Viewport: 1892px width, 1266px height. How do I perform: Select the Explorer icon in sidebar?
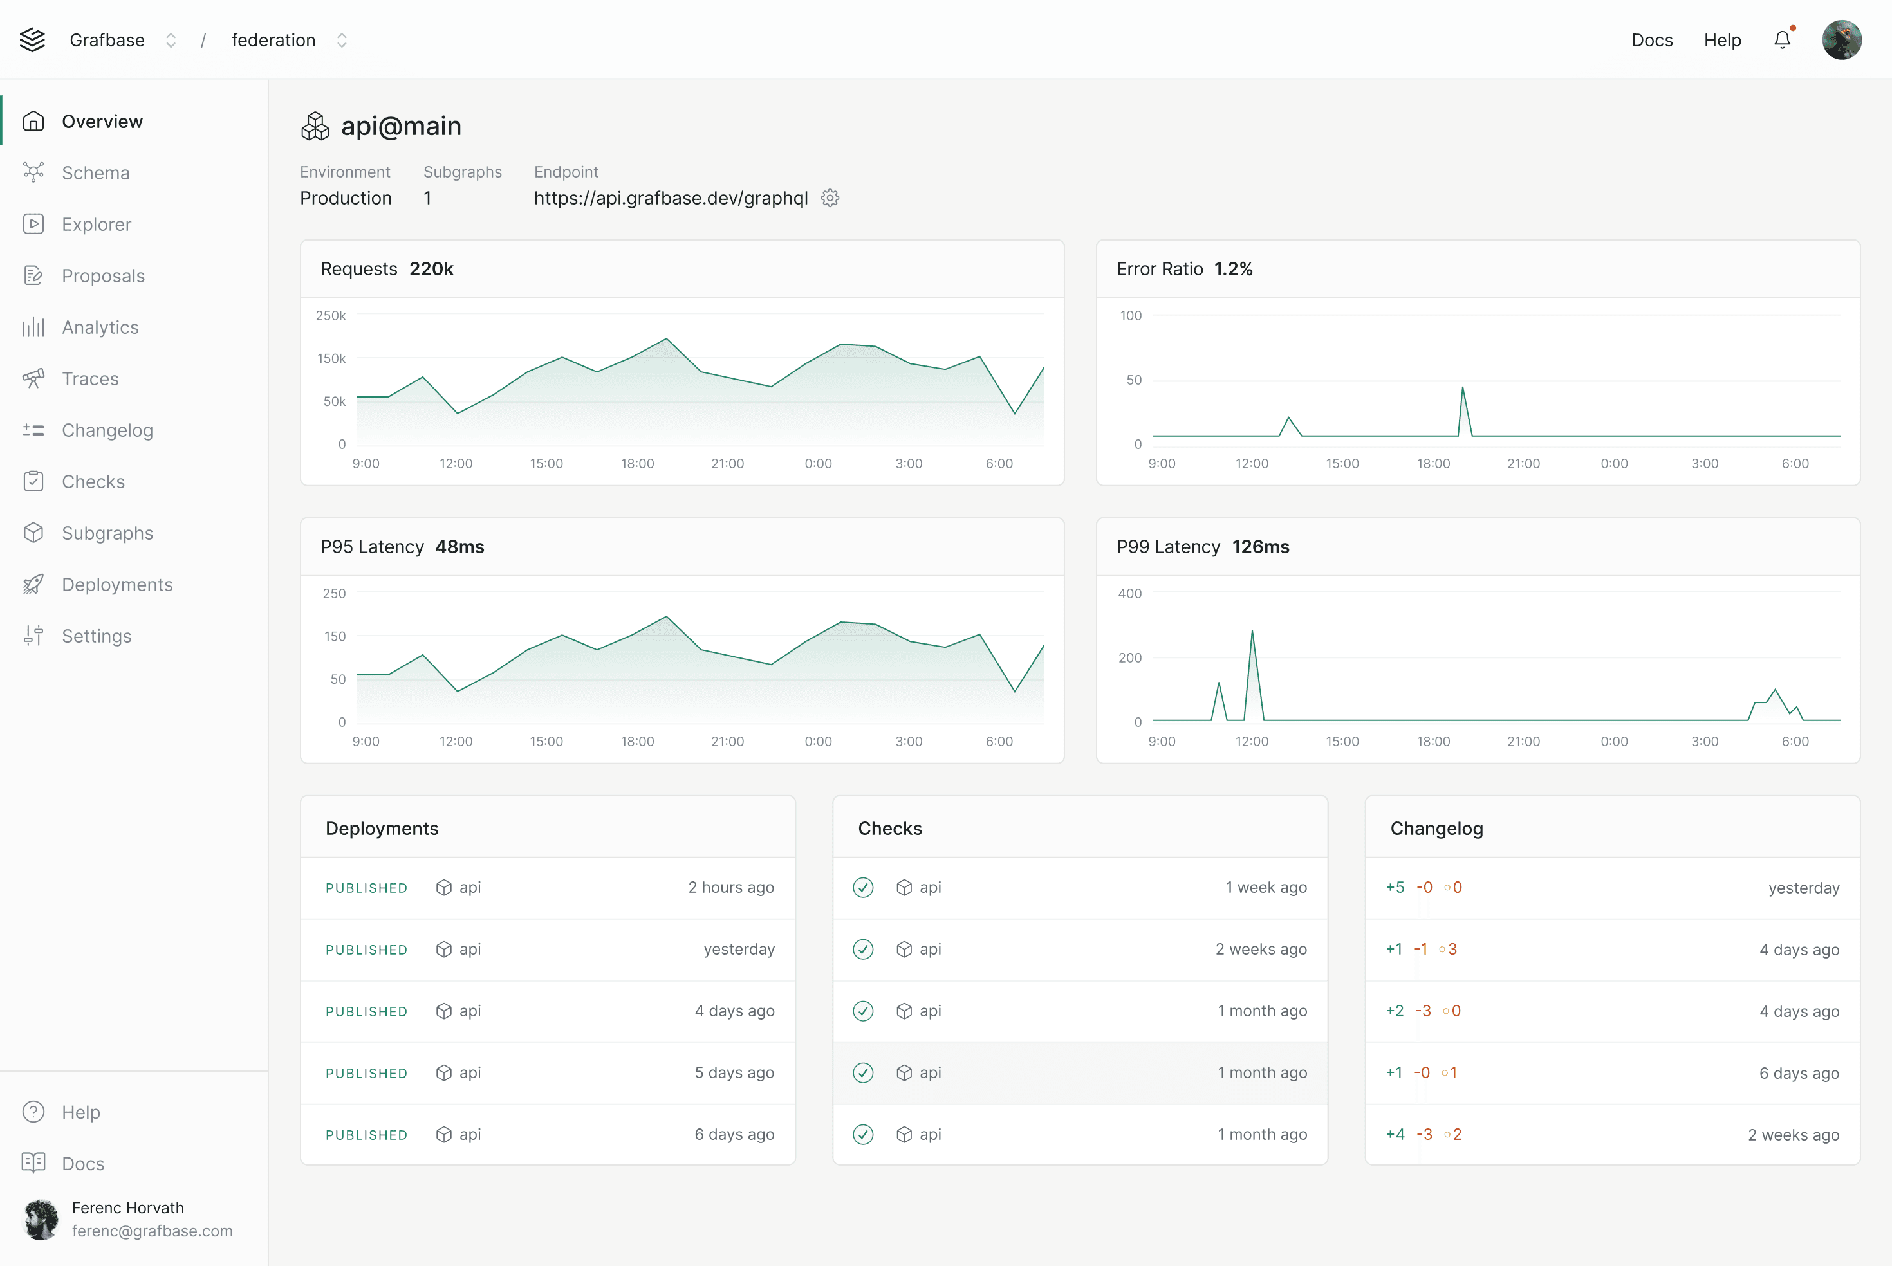click(x=33, y=224)
